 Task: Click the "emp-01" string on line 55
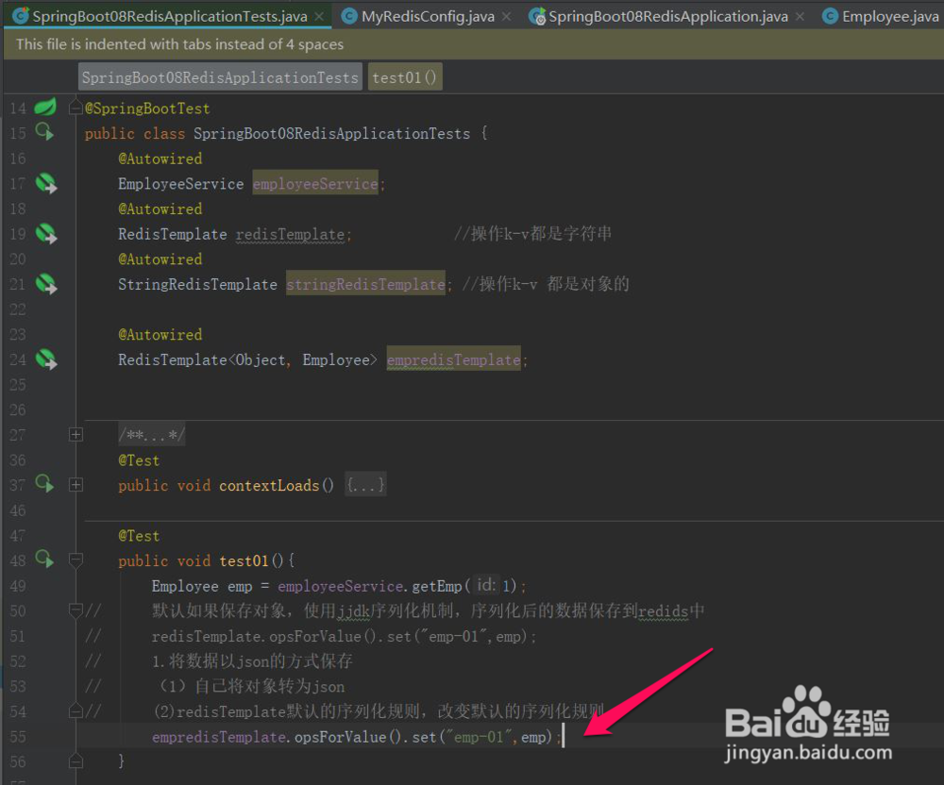[480, 737]
